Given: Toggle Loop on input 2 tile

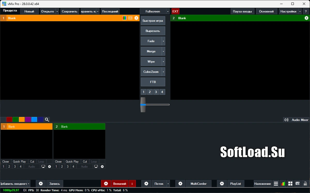Looking at the screenshot, I should coord(94,162).
